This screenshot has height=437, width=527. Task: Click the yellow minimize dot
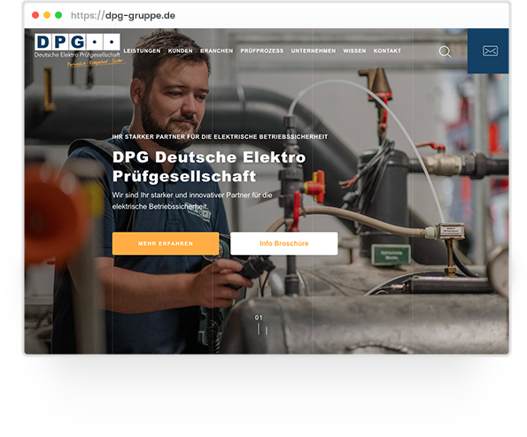tap(47, 15)
